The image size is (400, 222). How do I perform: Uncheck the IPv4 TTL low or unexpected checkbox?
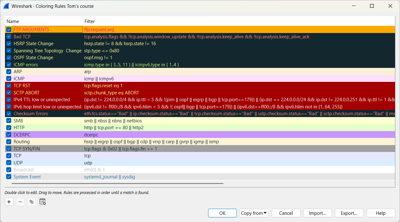(x=9, y=100)
